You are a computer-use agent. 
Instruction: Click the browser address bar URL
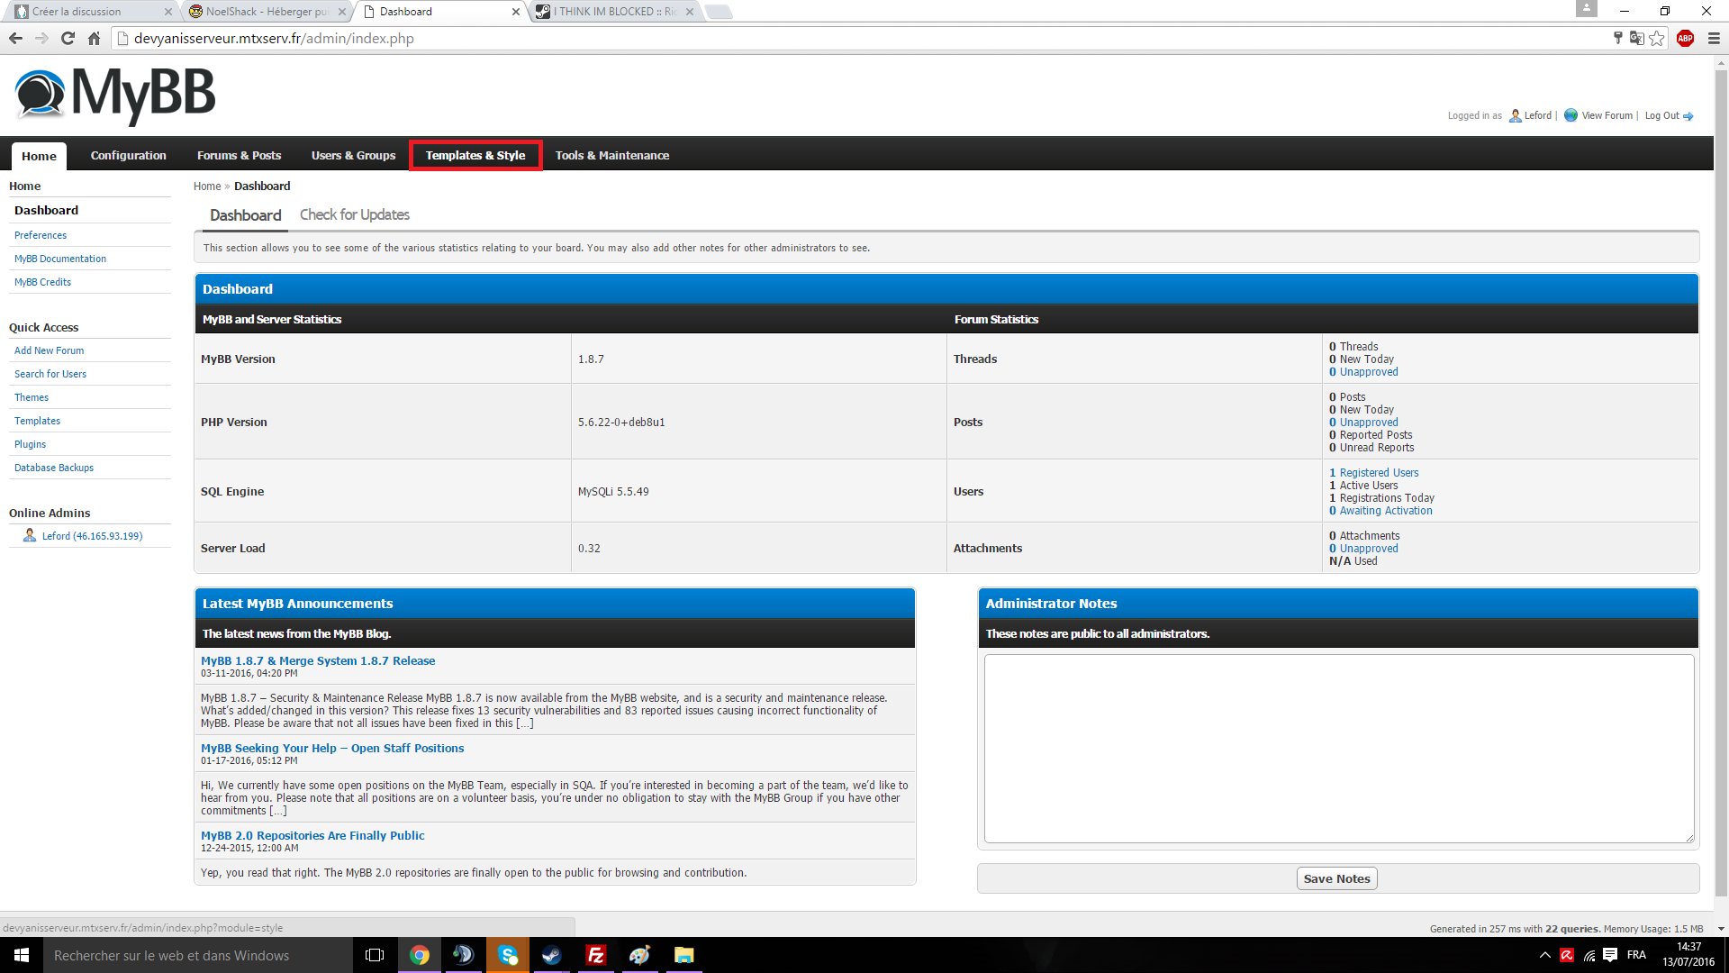pyautogui.click(x=274, y=39)
